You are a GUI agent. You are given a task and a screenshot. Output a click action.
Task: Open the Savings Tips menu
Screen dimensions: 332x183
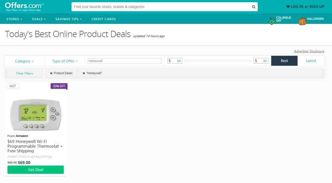pyautogui.click(x=69, y=19)
